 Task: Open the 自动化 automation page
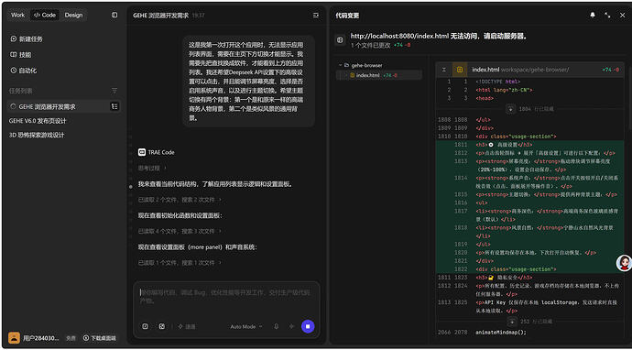[24, 71]
